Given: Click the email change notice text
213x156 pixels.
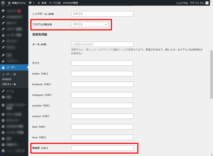Looking at the screenshot, I should click(x=137, y=52).
